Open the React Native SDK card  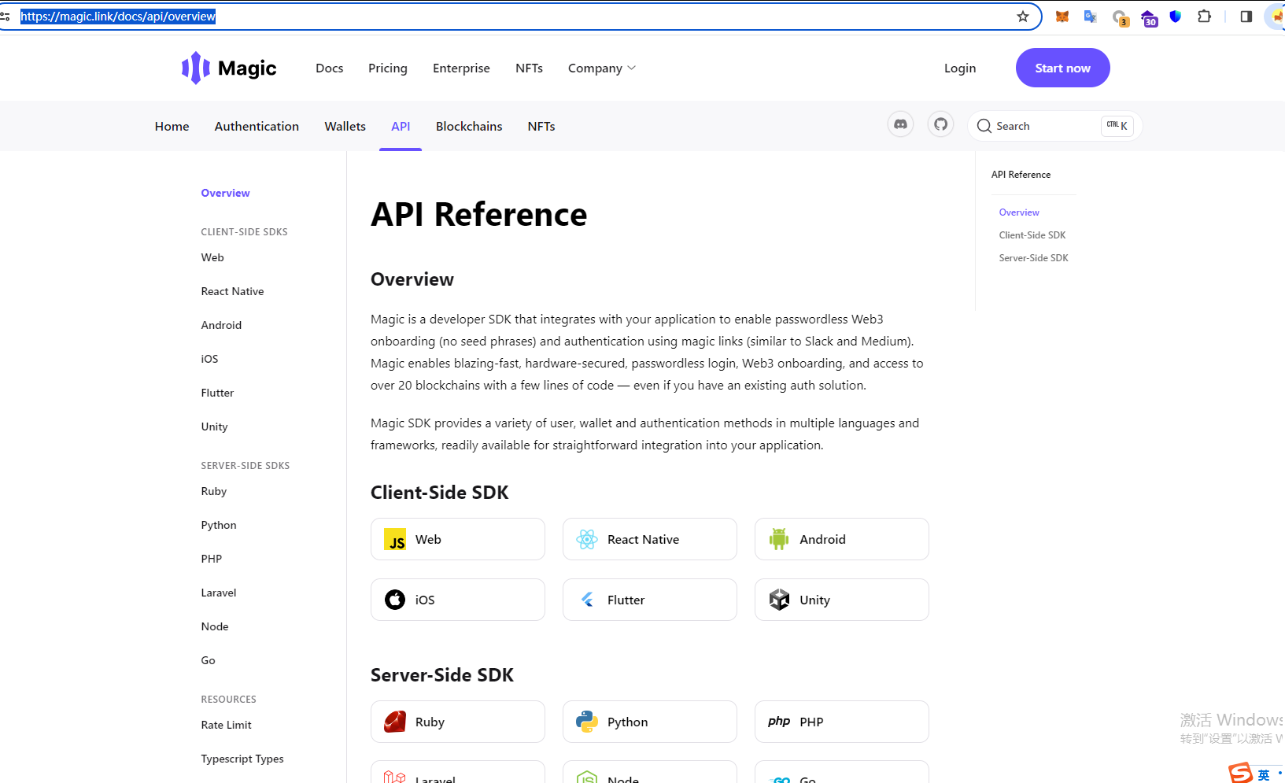[x=649, y=539]
